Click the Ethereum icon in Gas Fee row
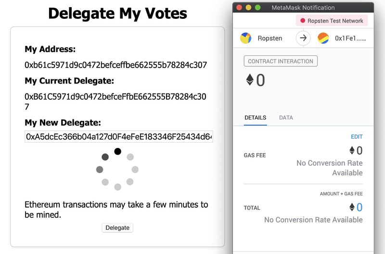Screen dimensions: 385x254 352,150
